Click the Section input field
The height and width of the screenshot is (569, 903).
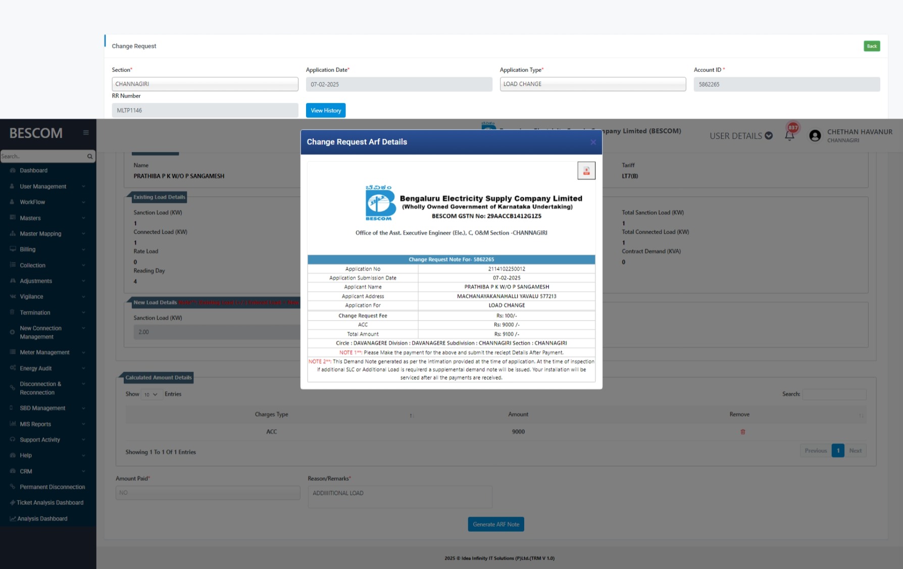pyautogui.click(x=205, y=84)
